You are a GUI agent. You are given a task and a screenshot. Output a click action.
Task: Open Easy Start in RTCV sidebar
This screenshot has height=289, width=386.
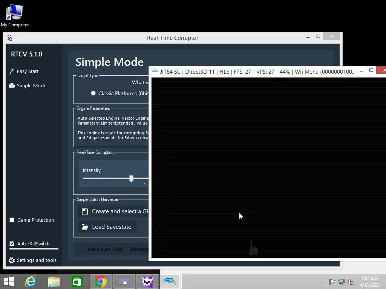(x=24, y=71)
